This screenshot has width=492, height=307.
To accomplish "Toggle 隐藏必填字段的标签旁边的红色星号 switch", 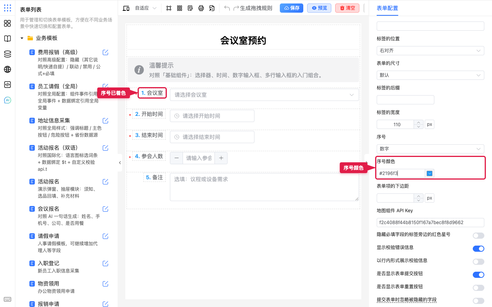I will (x=478, y=236).
